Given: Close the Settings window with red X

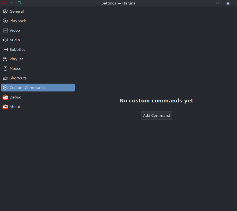Looking at the screenshot, I should tap(3, 3).
